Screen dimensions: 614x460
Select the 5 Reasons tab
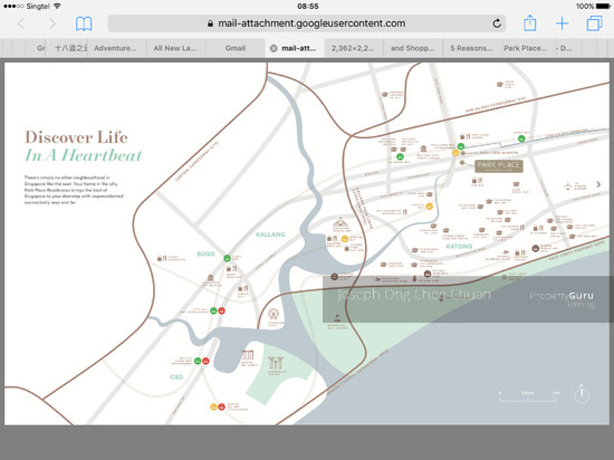[x=471, y=48]
